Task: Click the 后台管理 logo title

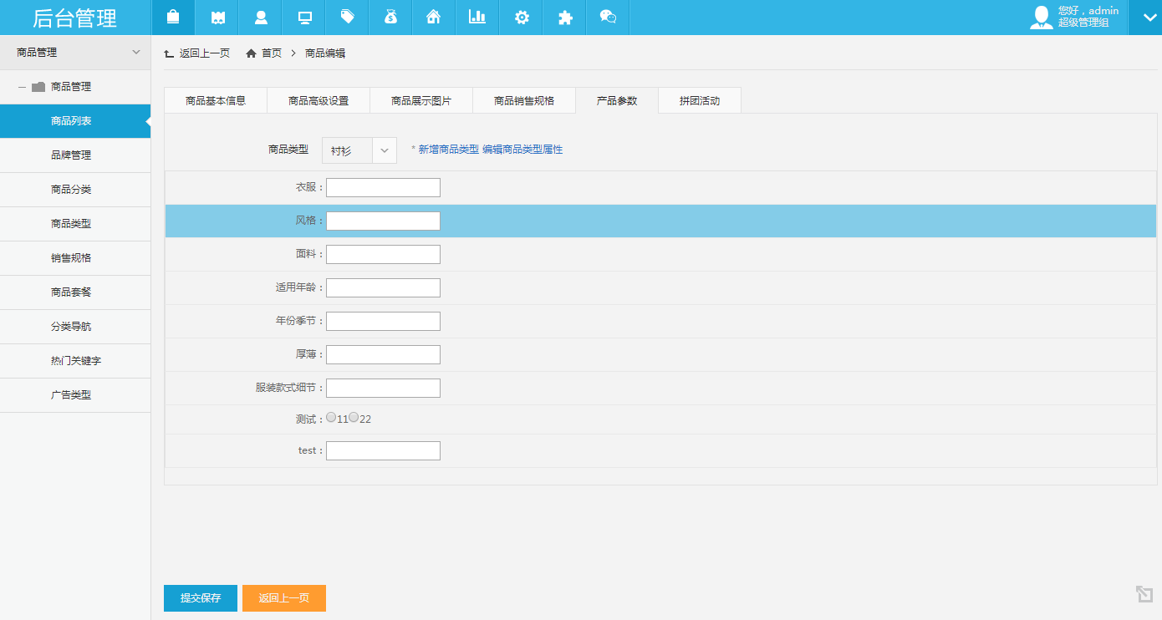Action: [x=74, y=18]
